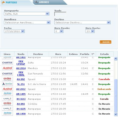Screen dimensions: 118x117
Task: Click the Destino column header
Action: coord(38,54)
